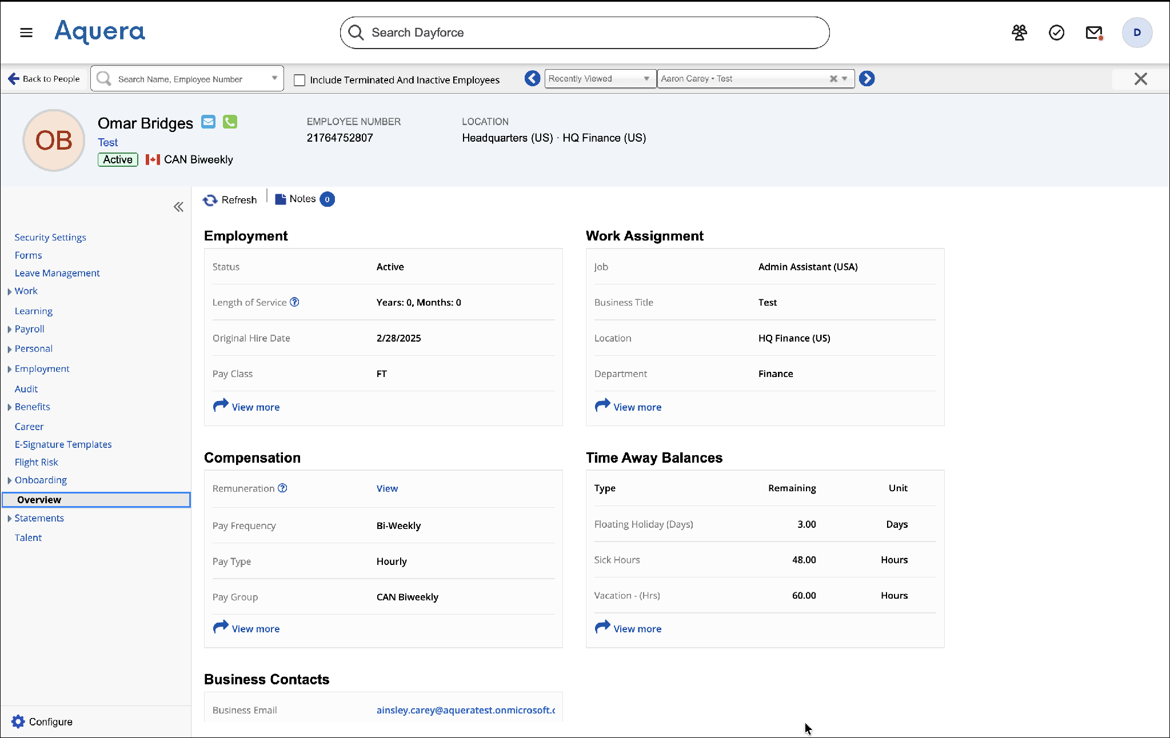Refresh the employee overview
This screenshot has height=738, width=1170.
click(x=230, y=200)
